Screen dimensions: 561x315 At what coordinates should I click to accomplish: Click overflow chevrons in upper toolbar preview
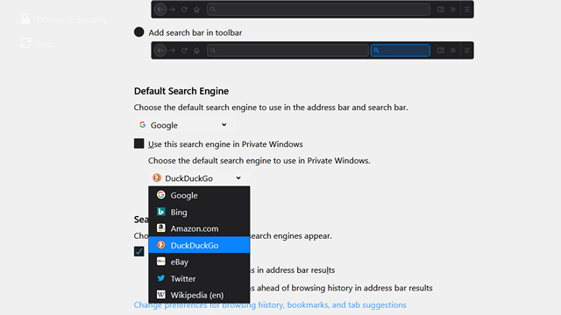(453, 10)
